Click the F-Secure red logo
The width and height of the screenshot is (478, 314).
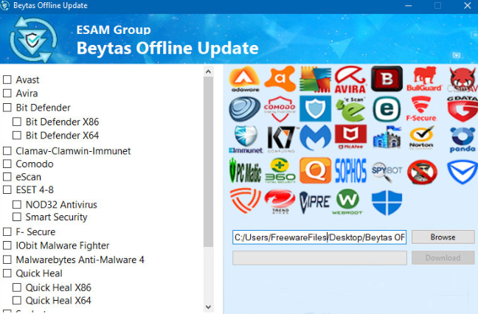point(421,109)
